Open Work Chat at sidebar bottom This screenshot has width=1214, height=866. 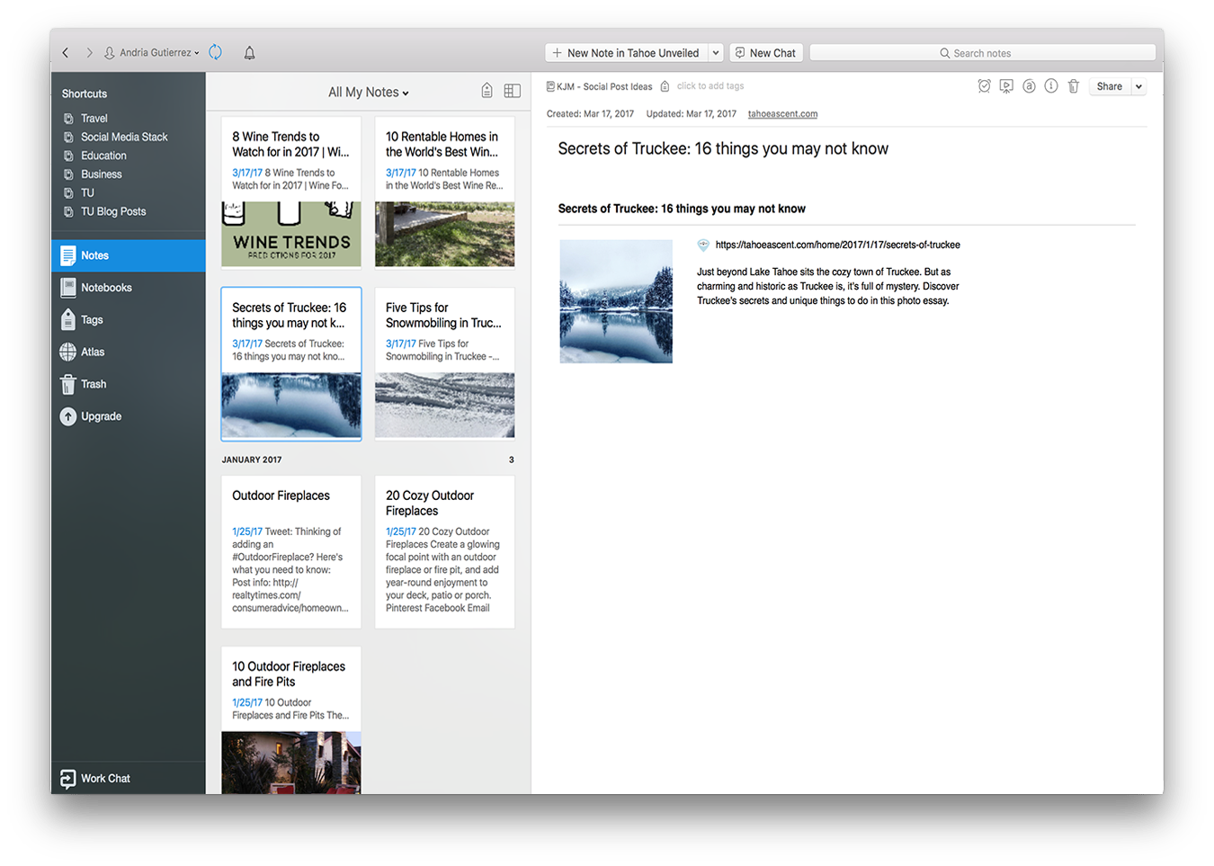click(x=128, y=778)
